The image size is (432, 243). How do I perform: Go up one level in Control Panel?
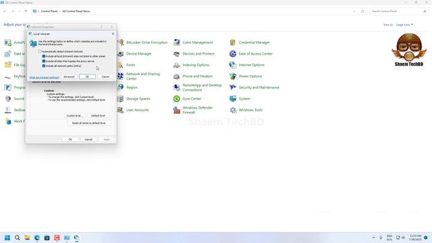[26, 11]
